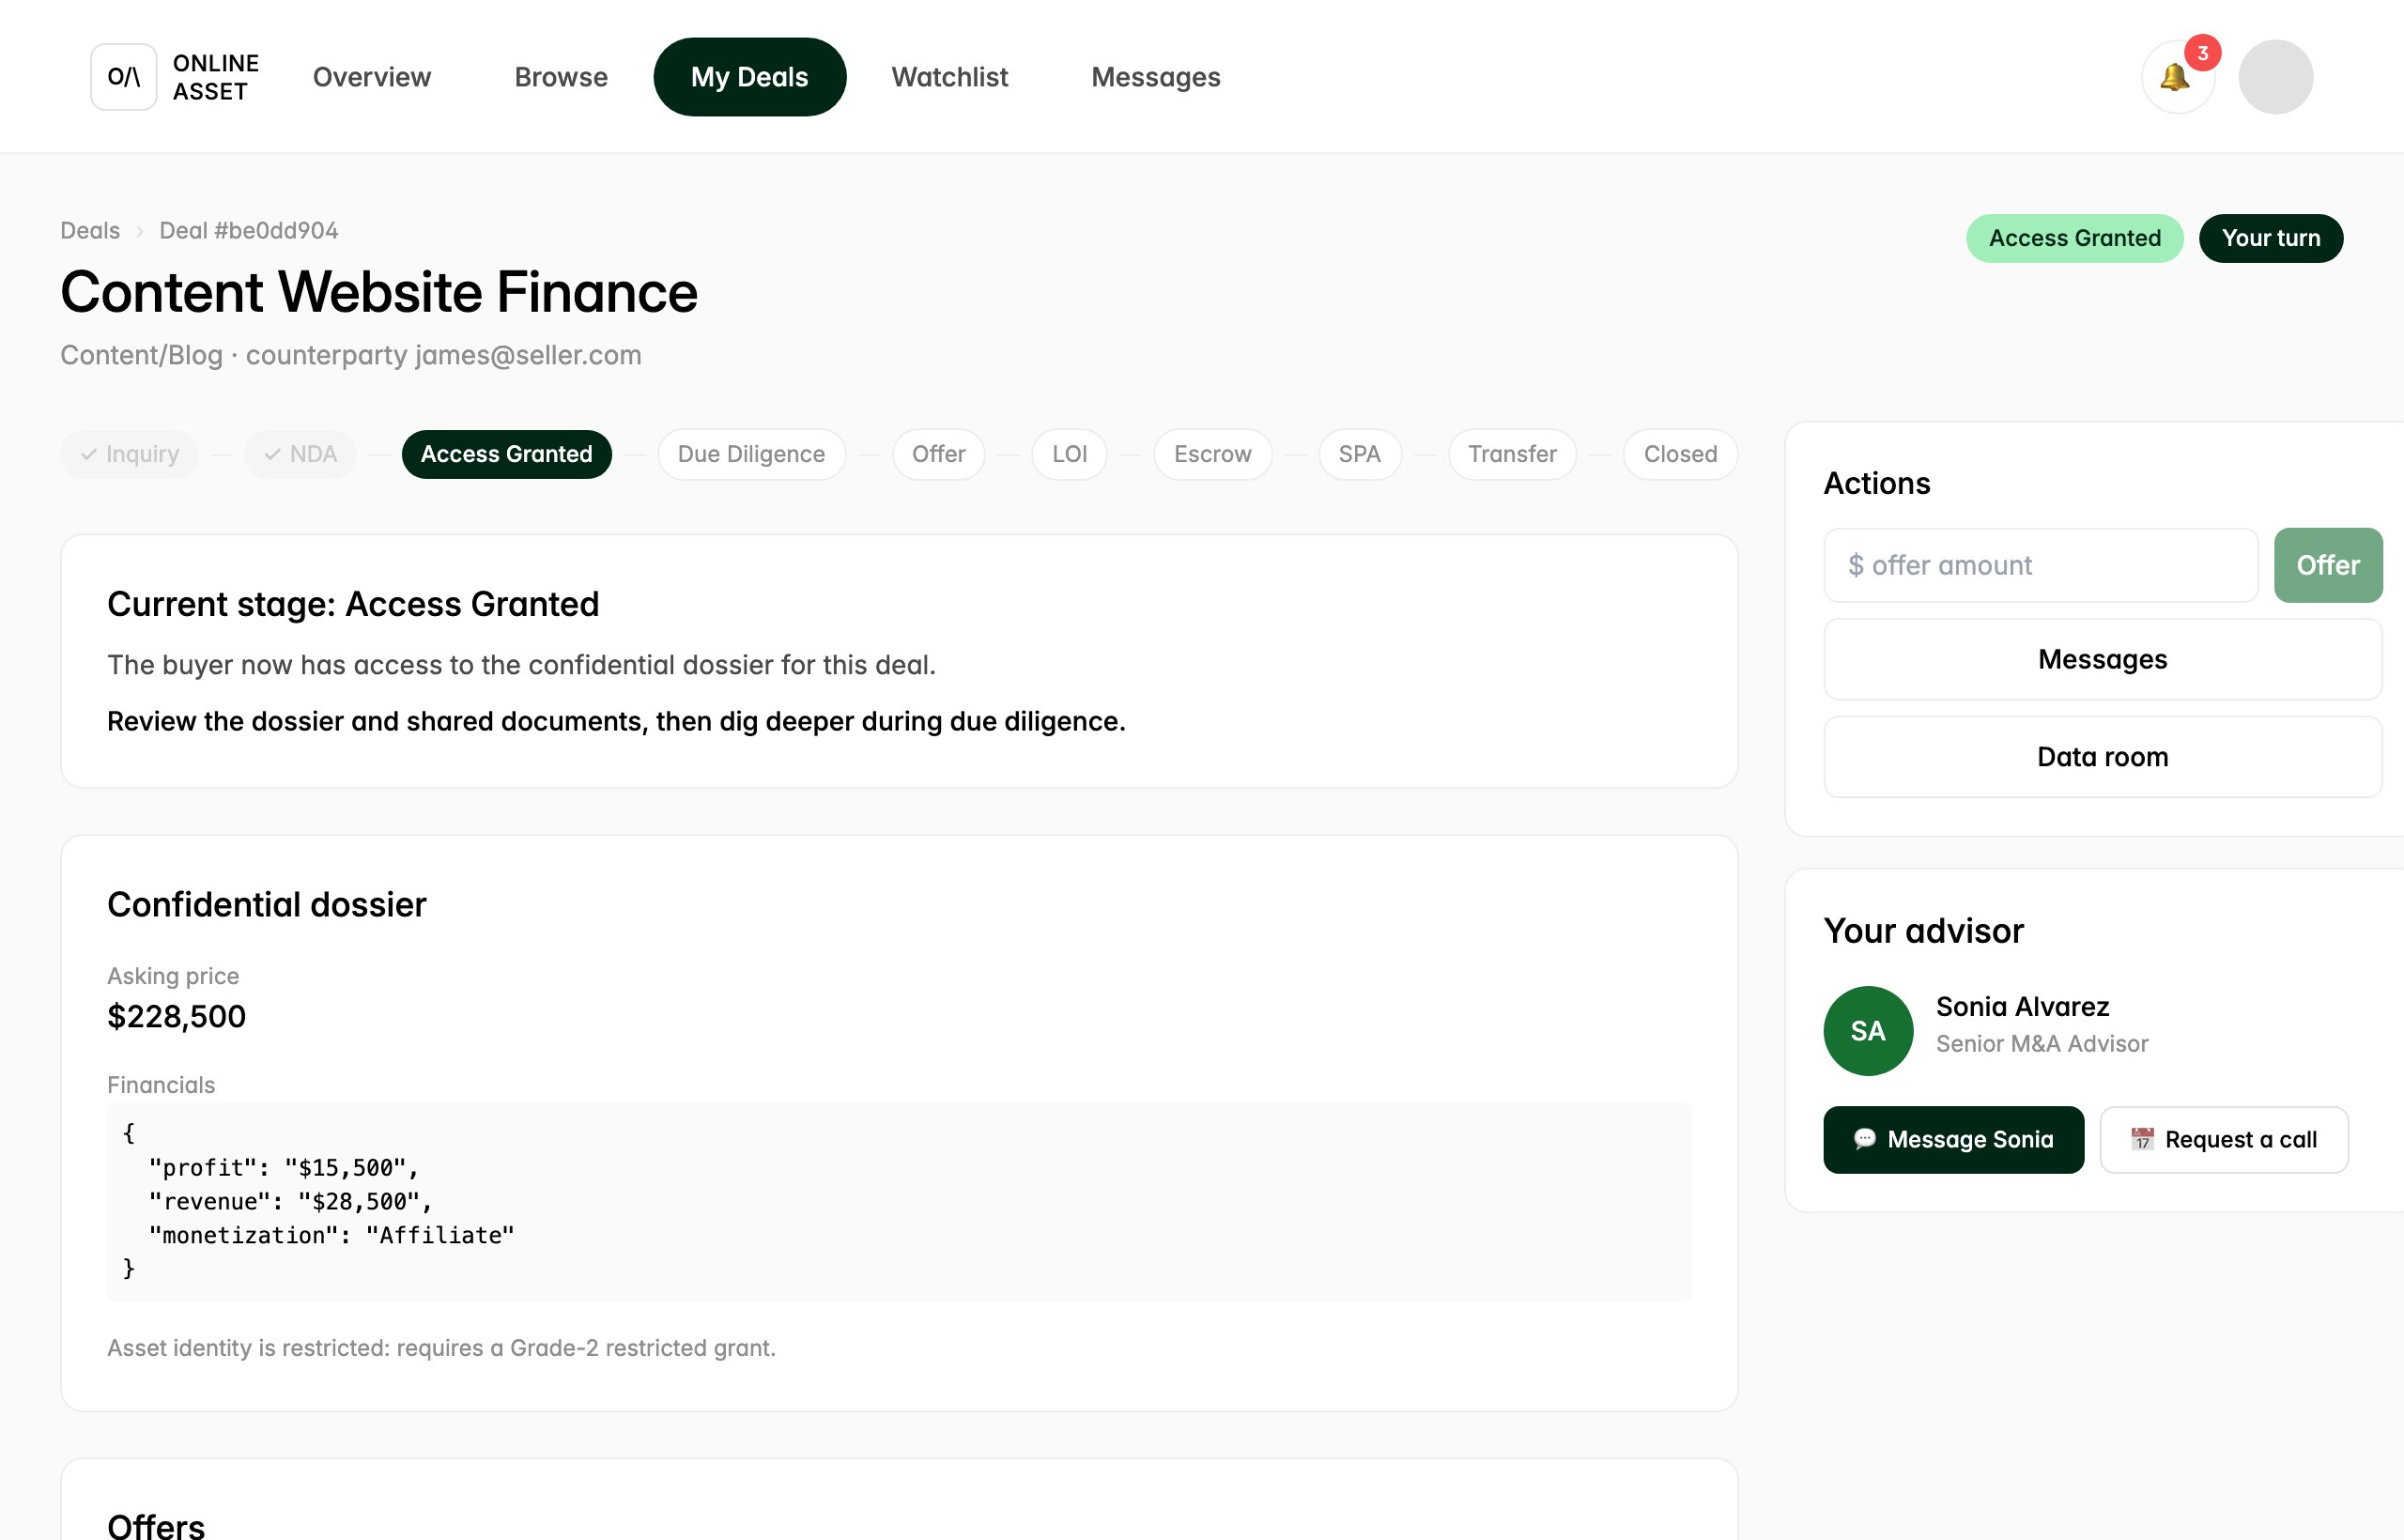
Task: Click Request a call button
Action: [2223, 1139]
